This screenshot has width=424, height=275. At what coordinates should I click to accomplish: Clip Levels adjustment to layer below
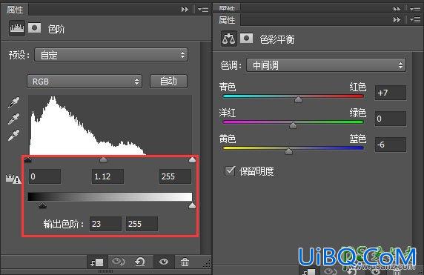click(97, 262)
